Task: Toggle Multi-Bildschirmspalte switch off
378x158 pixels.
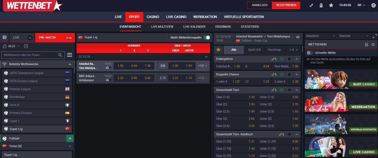Action: click(207, 37)
